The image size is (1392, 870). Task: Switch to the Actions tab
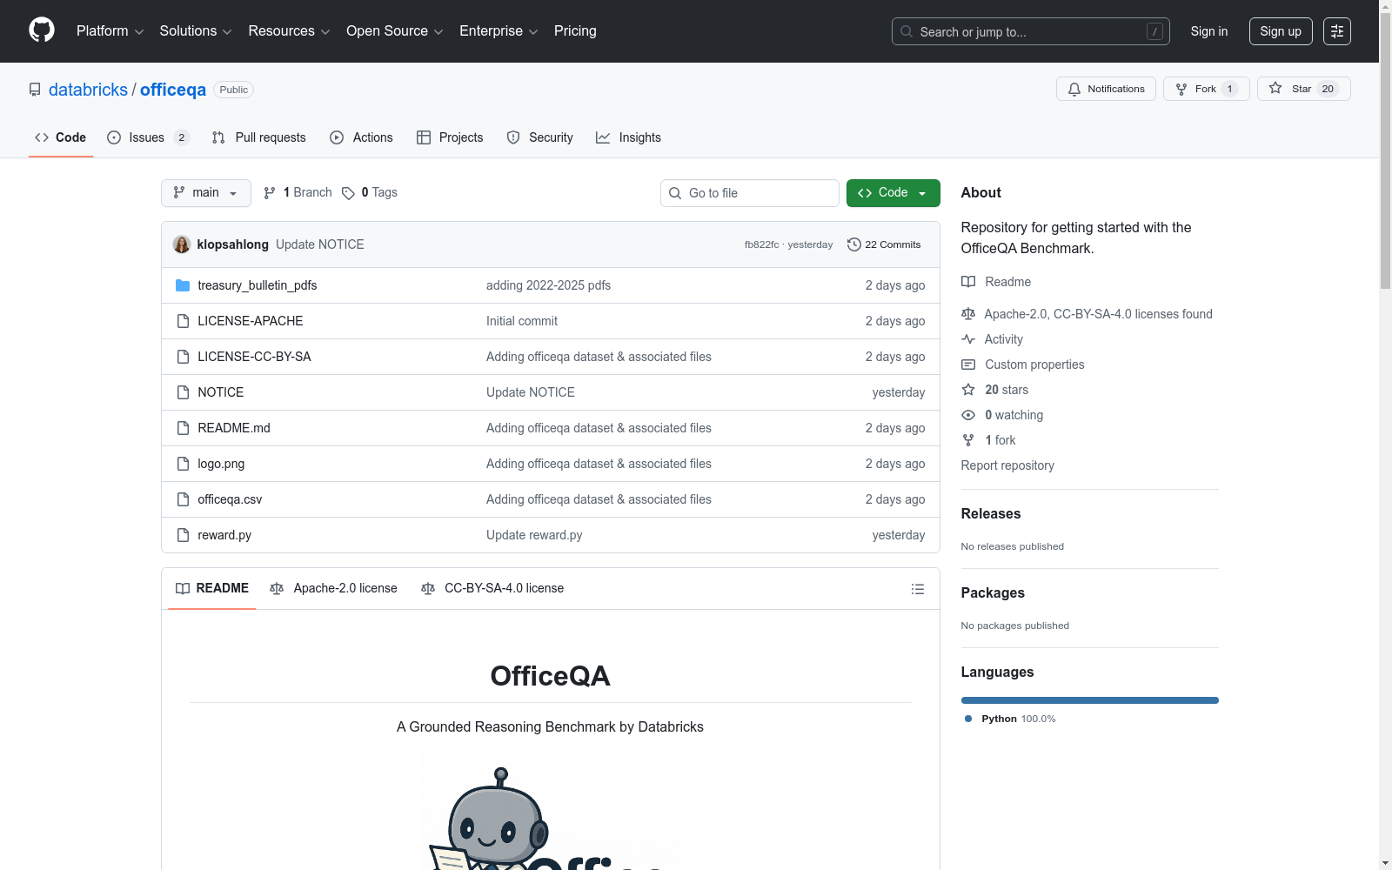point(362,137)
